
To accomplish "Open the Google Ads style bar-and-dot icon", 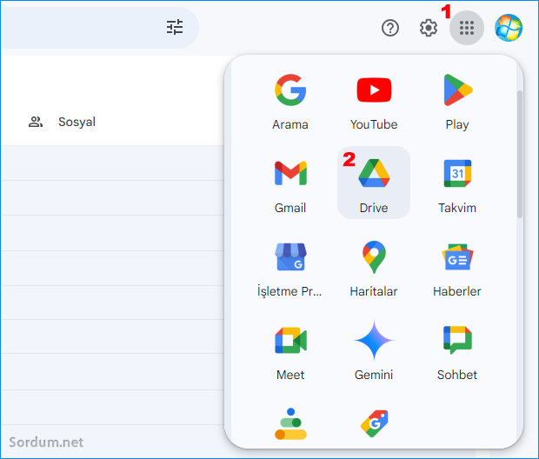I will pos(290,424).
